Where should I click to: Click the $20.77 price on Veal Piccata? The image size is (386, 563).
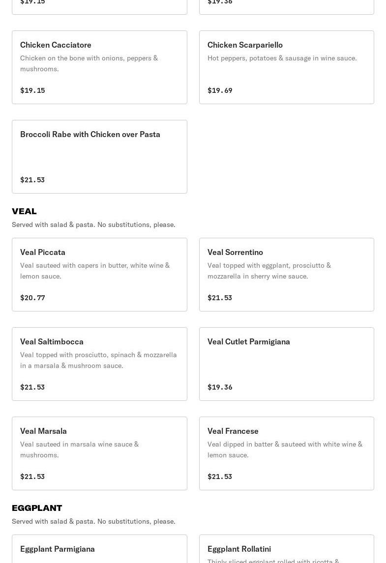click(x=32, y=298)
